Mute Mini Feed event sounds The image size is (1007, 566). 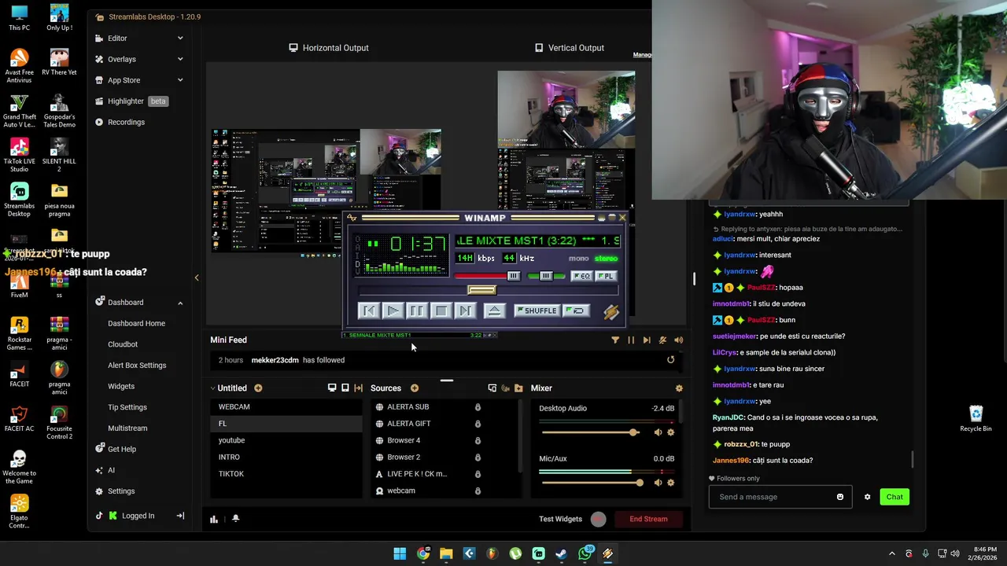(x=678, y=340)
